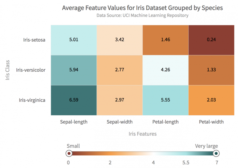Click the Iris-versicolor Sepal-length cell 5.94
The image size is (238, 168).
(74, 70)
